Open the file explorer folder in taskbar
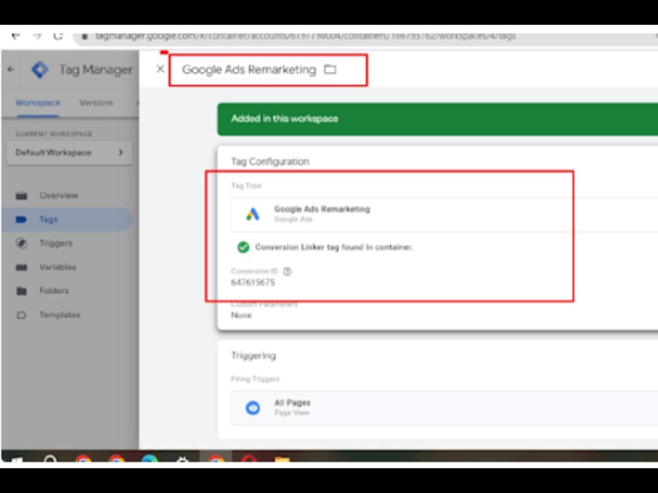Screen dimensions: 658x493 tap(282, 460)
